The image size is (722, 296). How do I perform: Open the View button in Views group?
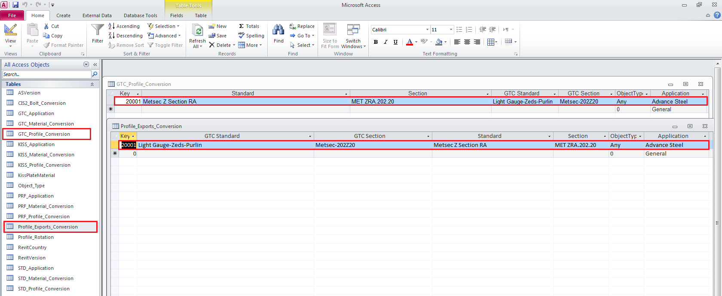10,35
